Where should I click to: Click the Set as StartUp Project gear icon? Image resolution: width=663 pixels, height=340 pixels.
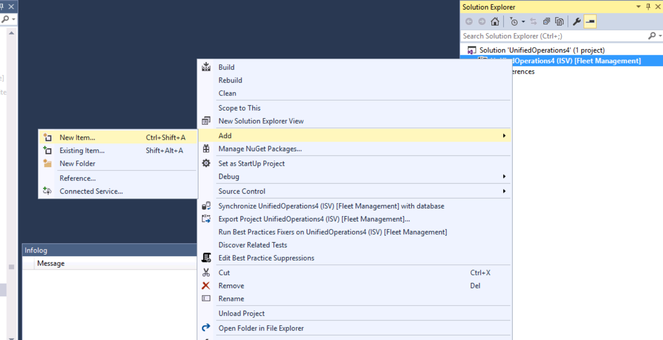coord(206,163)
